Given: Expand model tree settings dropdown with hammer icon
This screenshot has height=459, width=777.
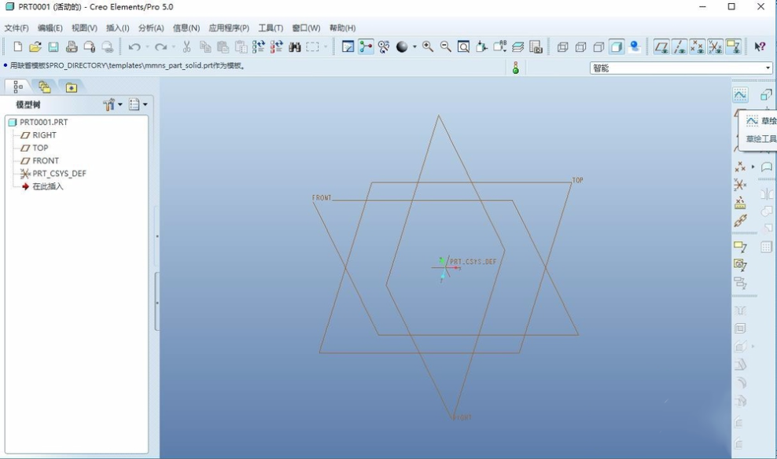Looking at the screenshot, I should tap(112, 105).
